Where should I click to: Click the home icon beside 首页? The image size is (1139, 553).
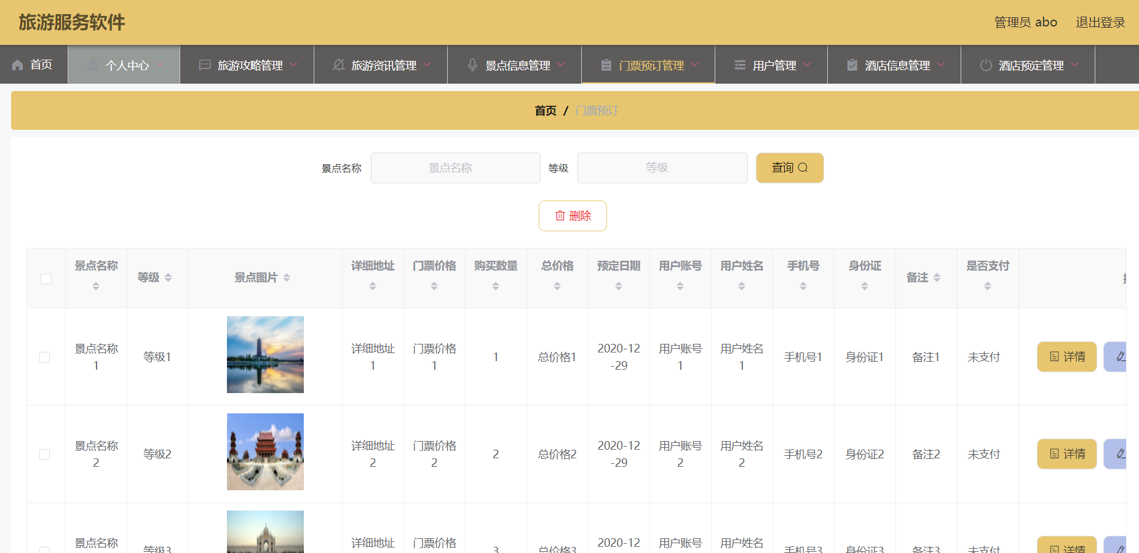click(18, 65)
